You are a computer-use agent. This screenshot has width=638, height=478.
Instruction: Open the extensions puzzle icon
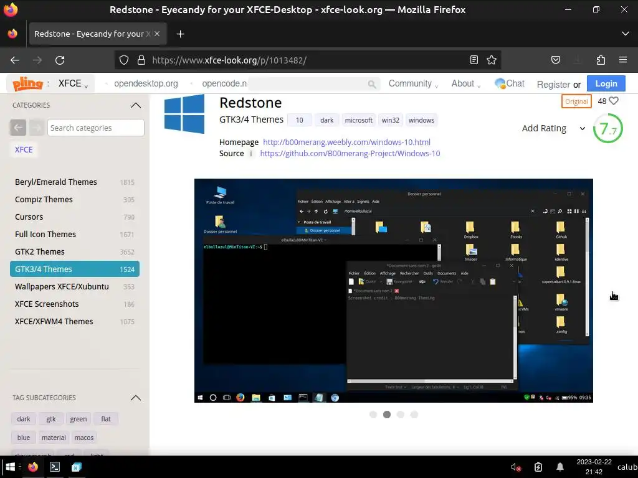tap(601, 60)
